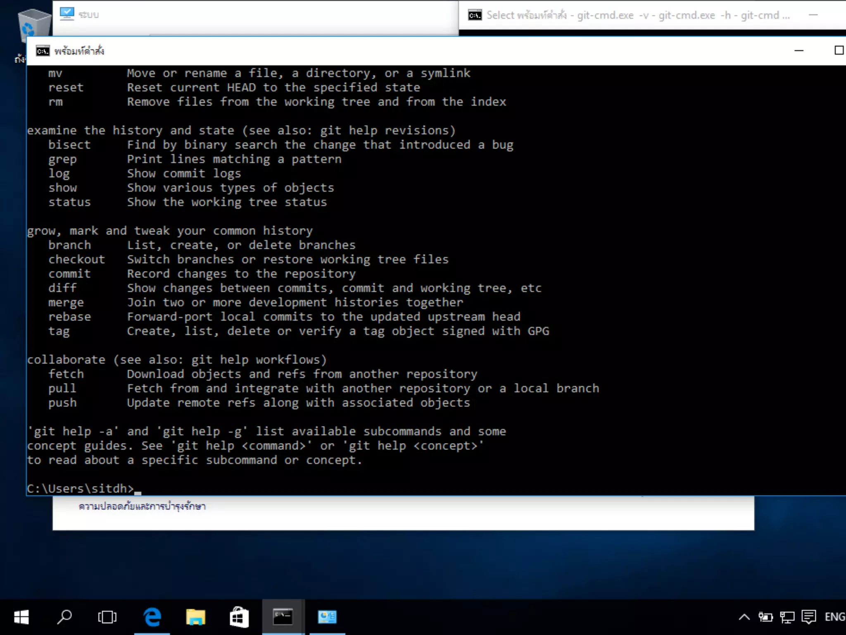Click the network status tray icon

coord(787,617)
